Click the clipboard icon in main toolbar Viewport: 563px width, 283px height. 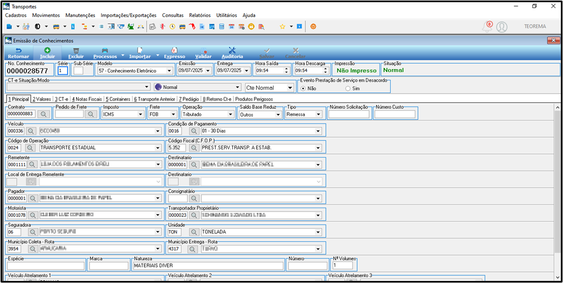tap(152, 26)
